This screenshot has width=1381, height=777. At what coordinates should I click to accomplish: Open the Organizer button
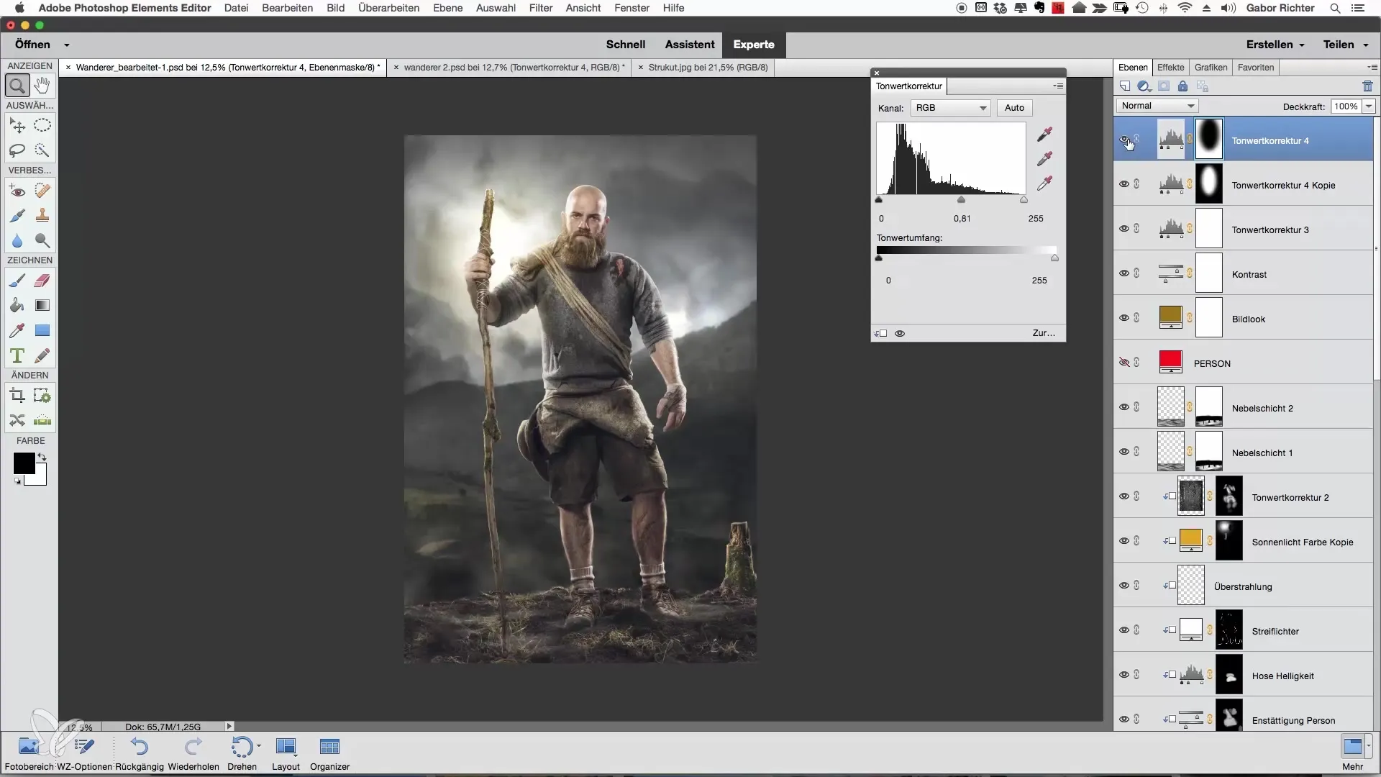click(x=329, y=754)
